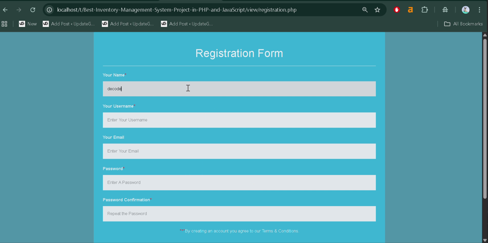Click the incognito-style glasses icon
The width and height of the screenshot is (488, 243).
point(445,10)
